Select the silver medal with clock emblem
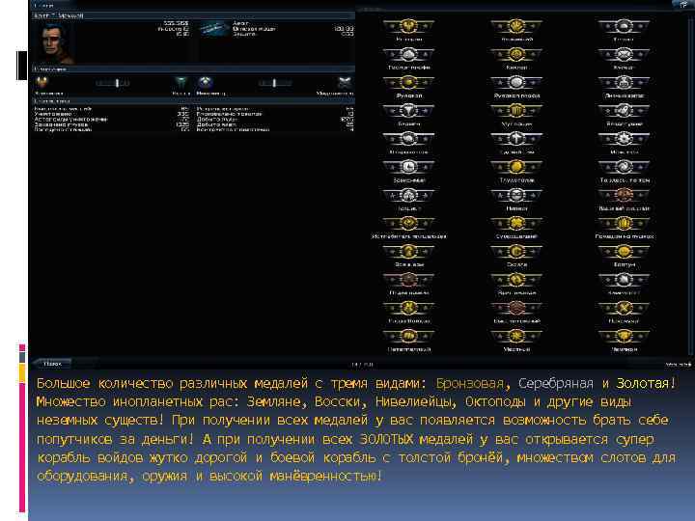 [408, 168]
